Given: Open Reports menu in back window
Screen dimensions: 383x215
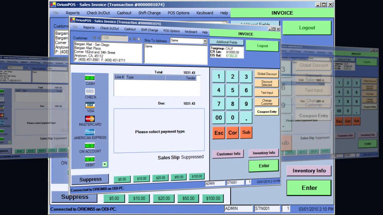Looking at the screenshot, I should pyautogui.click(x=73, y=13).
